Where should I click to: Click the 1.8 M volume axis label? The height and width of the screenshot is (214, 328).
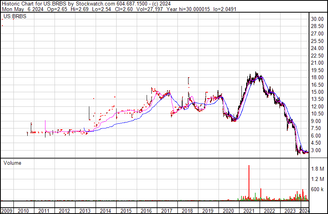tap(318, 169)
